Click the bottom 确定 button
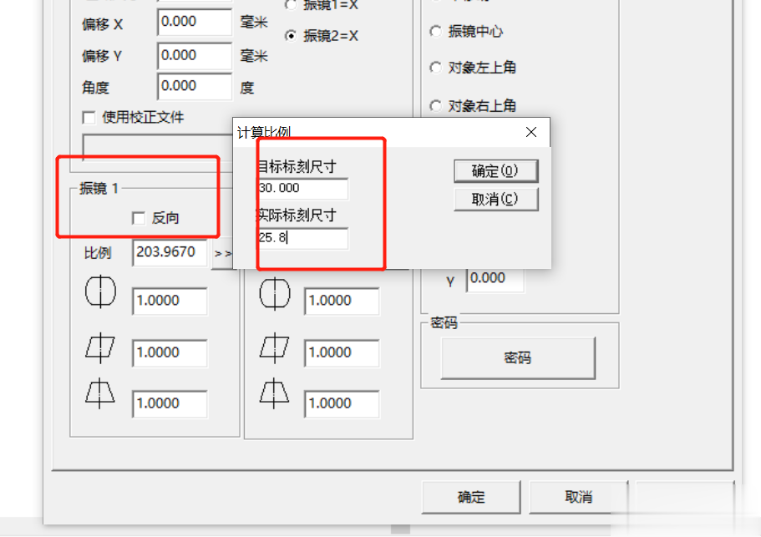Screen dimensions: 761x537 (x=471, y=497)
